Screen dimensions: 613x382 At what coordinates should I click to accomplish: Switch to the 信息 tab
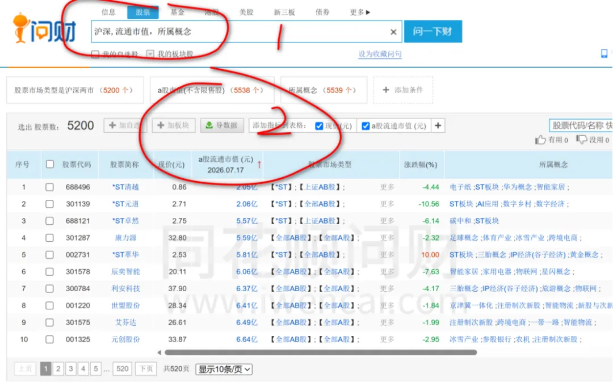pyautogui.click(x=108, y=12)
